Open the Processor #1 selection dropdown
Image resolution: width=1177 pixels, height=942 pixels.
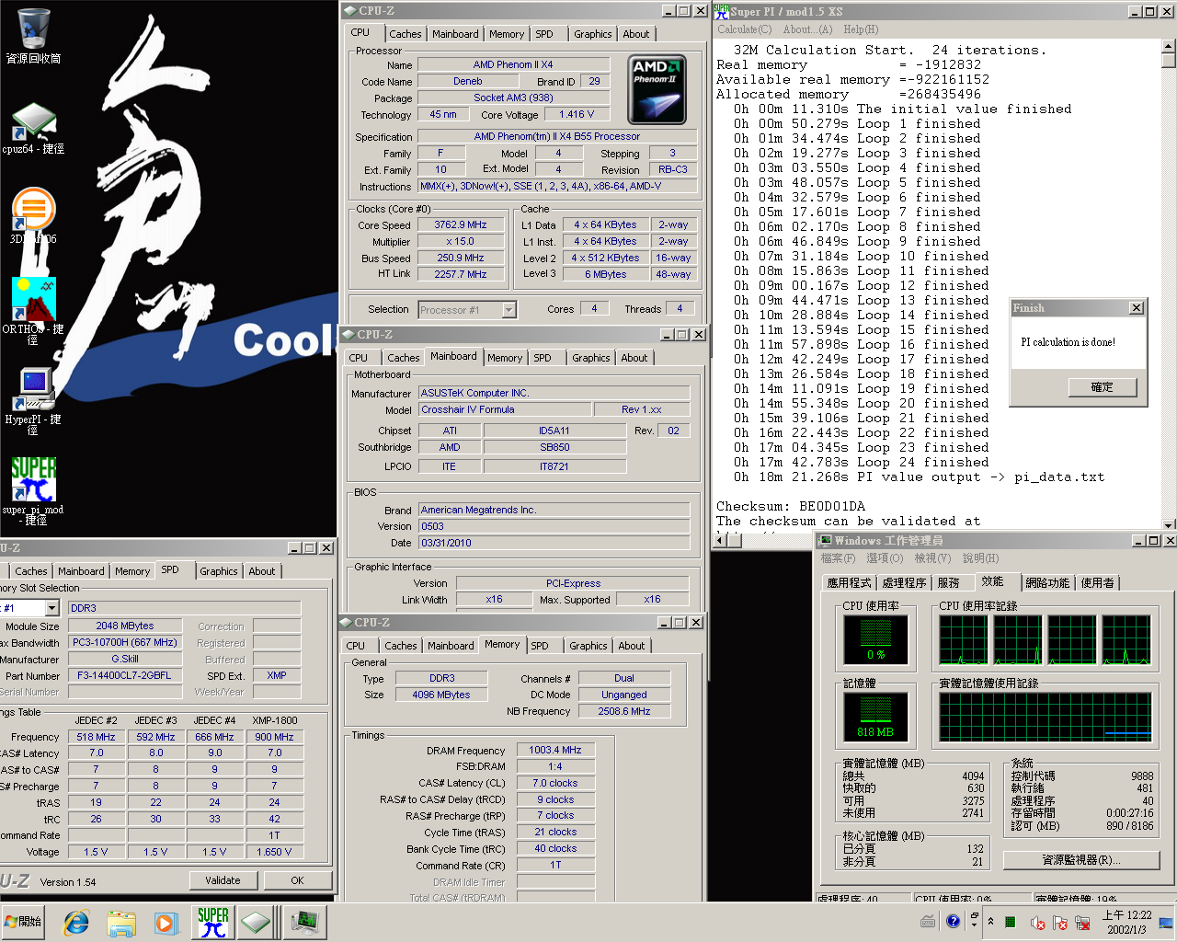click(509, 310)
